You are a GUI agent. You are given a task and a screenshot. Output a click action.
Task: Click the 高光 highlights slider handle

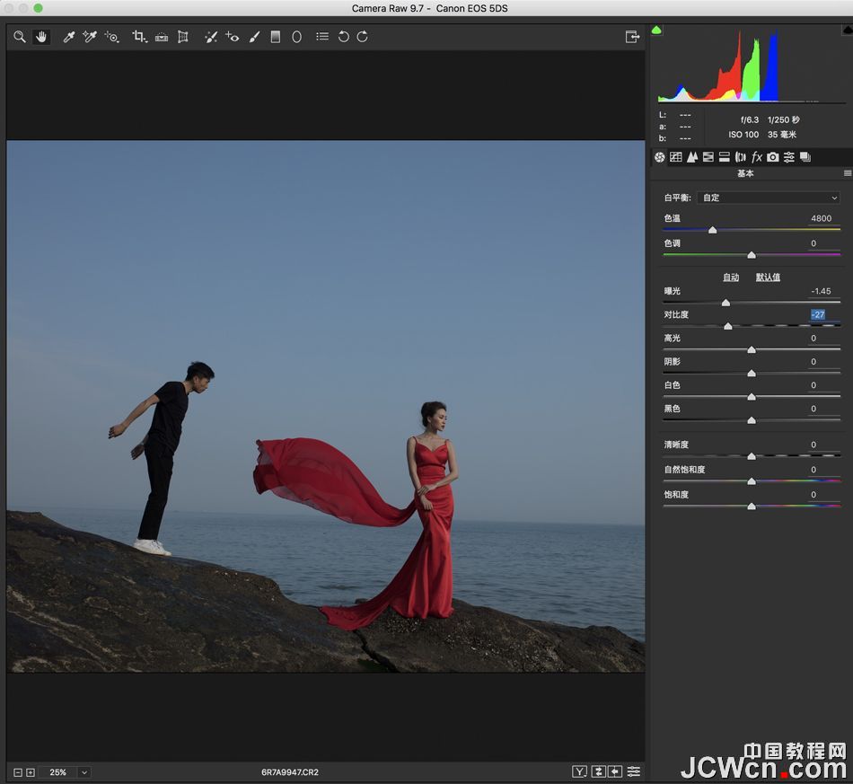coord(752,350)
